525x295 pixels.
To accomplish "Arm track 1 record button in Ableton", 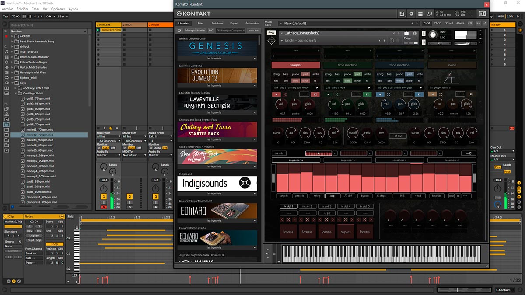I will (x=104, y=207).
